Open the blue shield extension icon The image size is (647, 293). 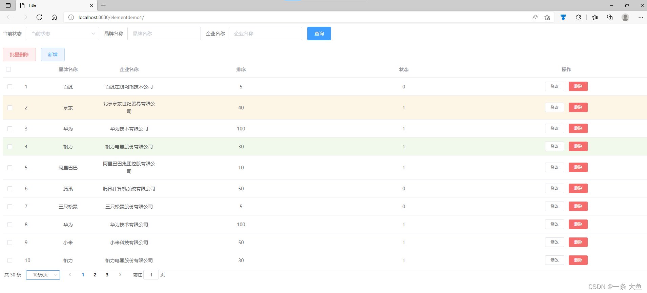pos(563,17)
